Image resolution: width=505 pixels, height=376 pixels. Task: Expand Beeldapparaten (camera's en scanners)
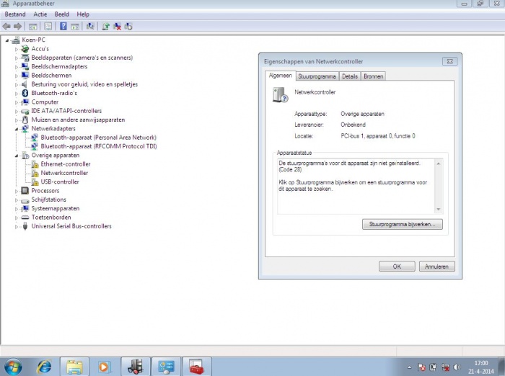click(x=17, y=58)
